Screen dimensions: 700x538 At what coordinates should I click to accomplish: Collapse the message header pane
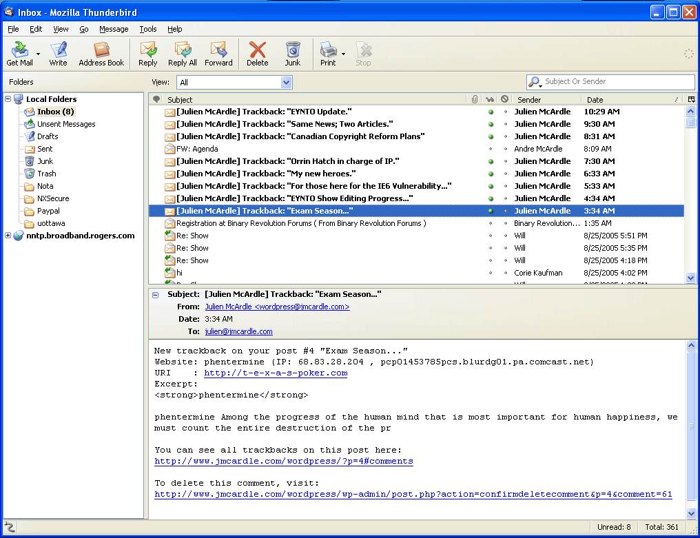click(x=155, y=295)
